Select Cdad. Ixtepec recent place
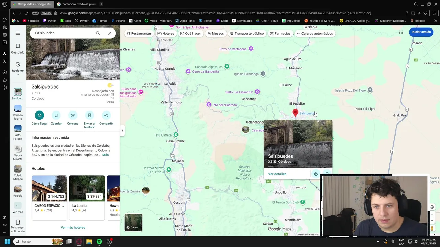 18,173
